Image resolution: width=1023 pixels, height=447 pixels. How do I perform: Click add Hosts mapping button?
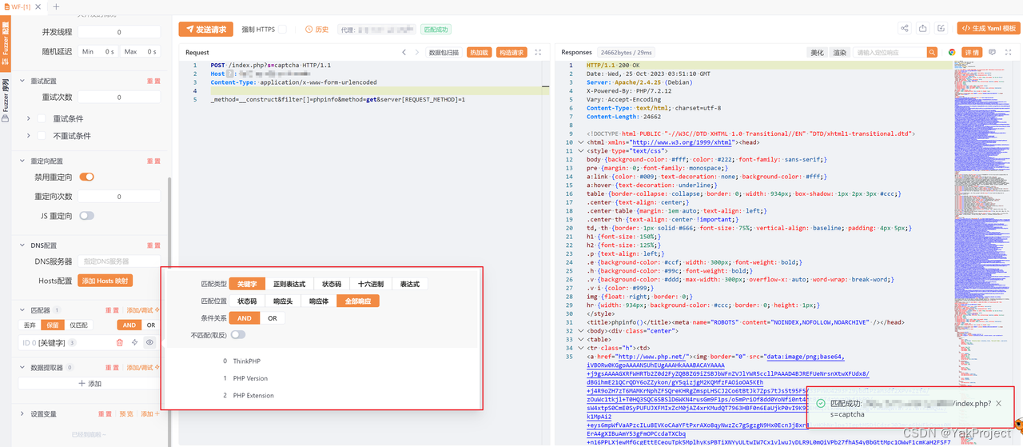click(105, 281)
